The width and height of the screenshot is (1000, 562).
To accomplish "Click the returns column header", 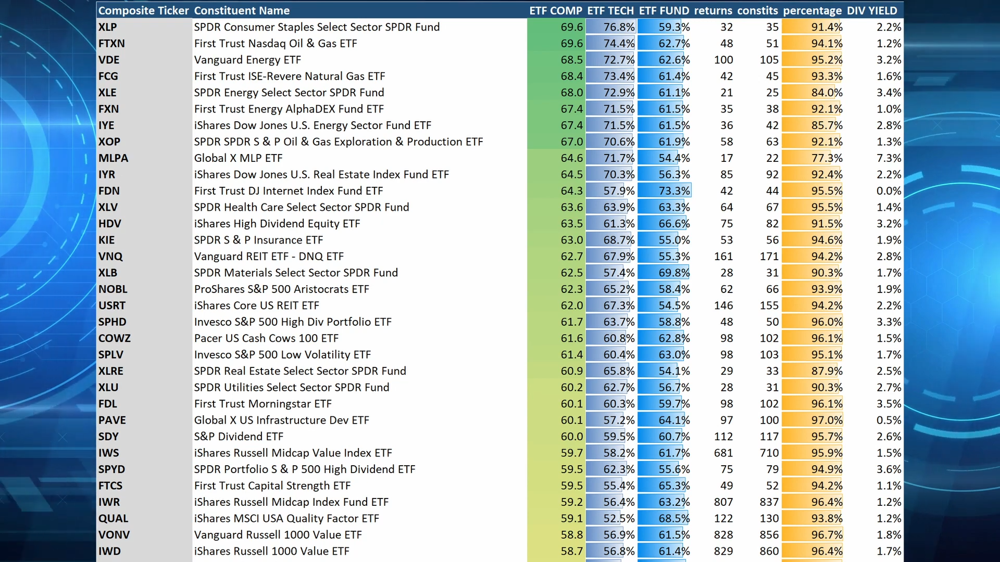I will (x=713, y=10).
